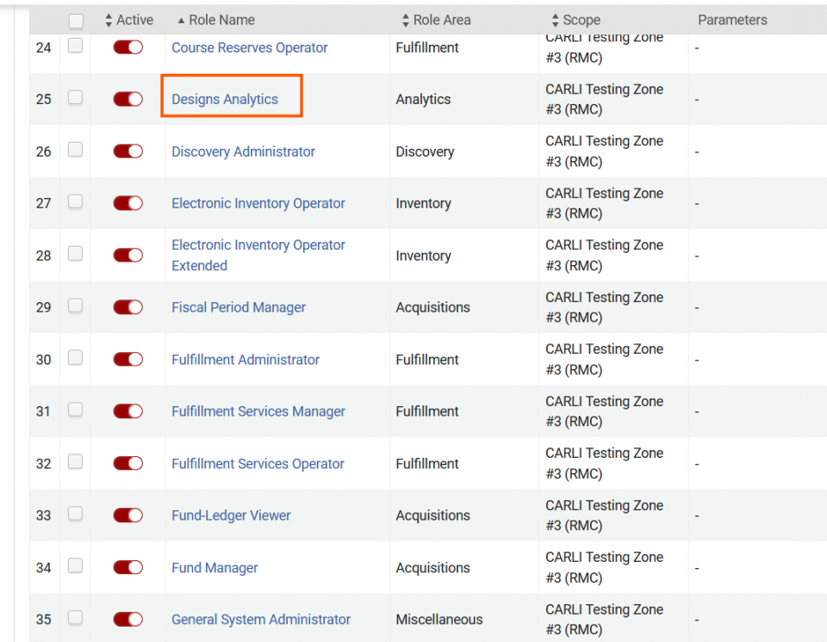Disable Electronic Inventory Operator Extended toggle
Image resolution: width=827 pixels, height=642 pixels.
coord(127,255)
